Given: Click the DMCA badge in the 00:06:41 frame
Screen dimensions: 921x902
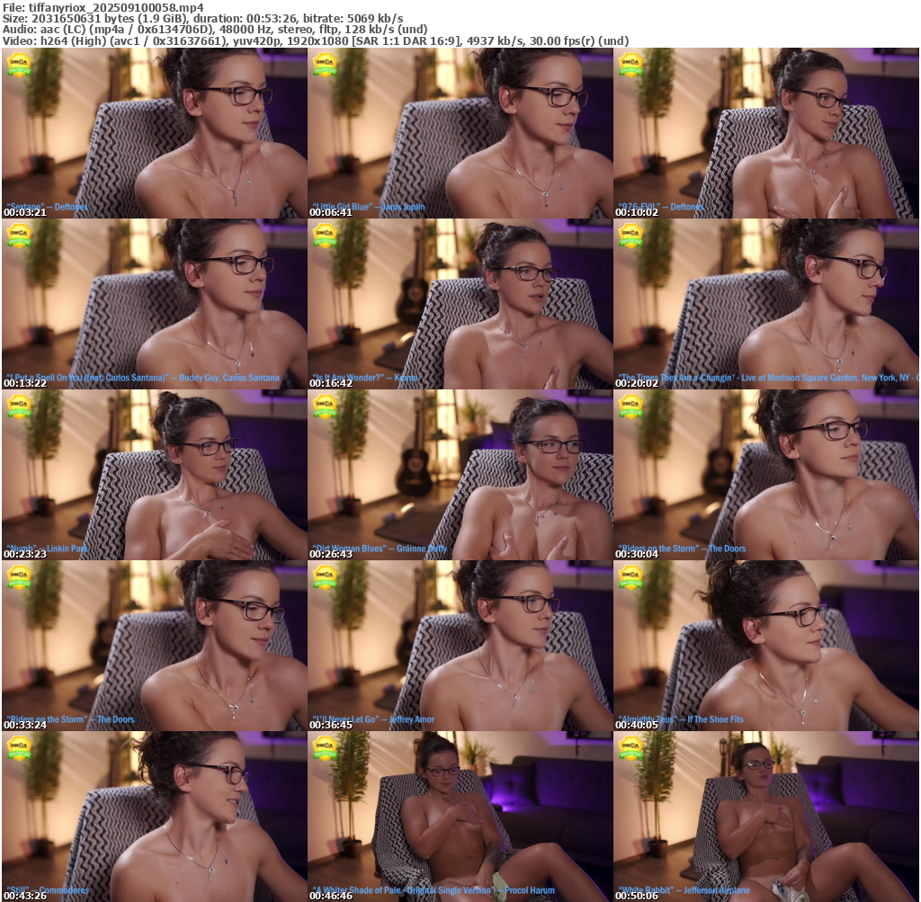Looking at the screenshot, I should [x=325, y=65].
